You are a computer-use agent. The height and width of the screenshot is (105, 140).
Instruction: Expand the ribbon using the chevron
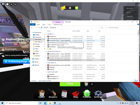(136, 24)
